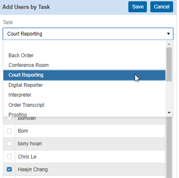Click the dropdown list scrollbar thumb
179x178 pixels.
click(169, 64)
